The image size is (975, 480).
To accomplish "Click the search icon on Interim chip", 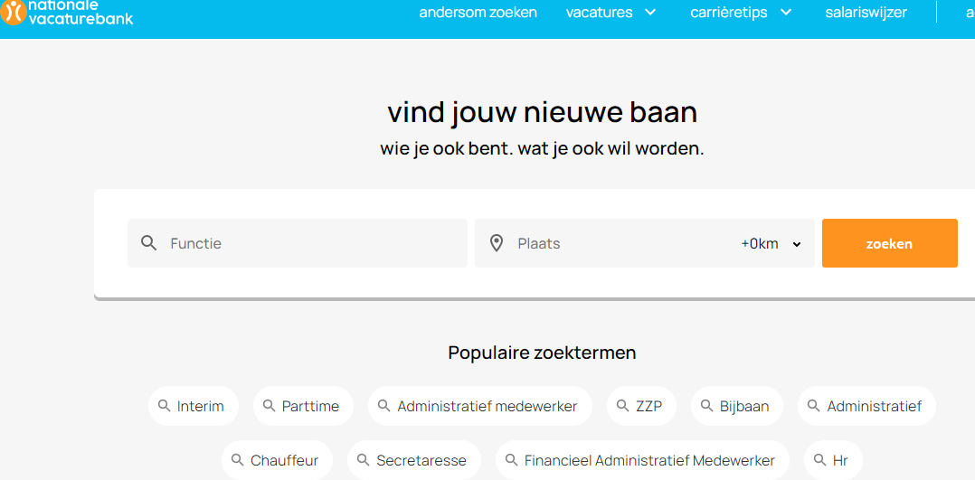I will pos(164,406).
